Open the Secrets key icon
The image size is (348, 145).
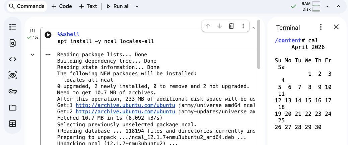[x=13, y=92]
